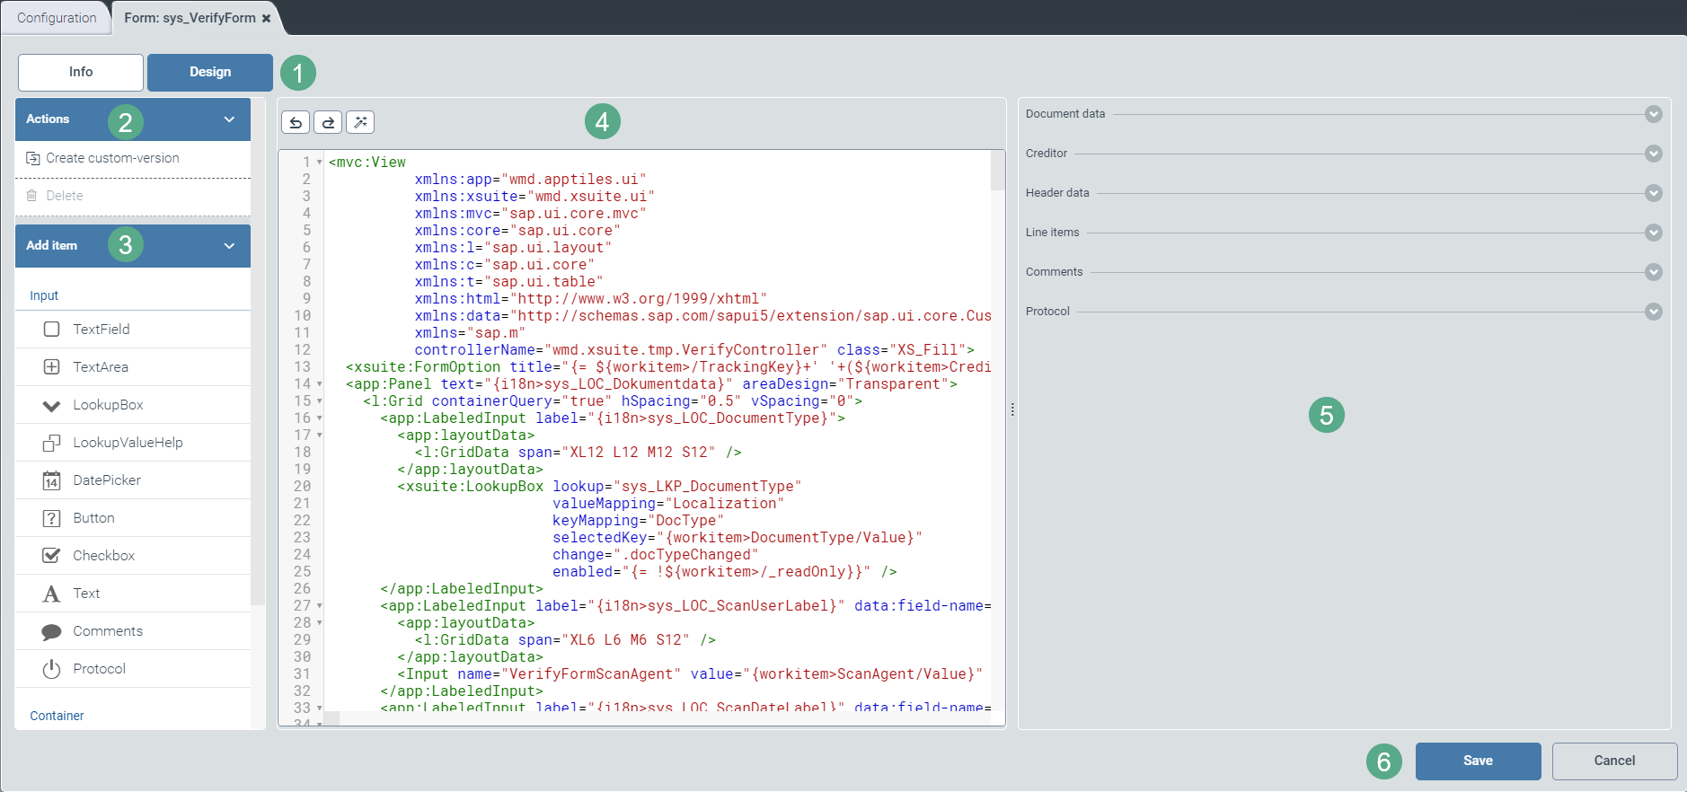Open the Configuration tab
Image resolution: width=1687 pixels, height=792 pixels.
click(x=57, y=18)
